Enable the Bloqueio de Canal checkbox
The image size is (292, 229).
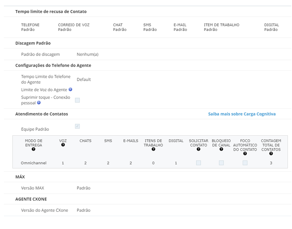221,163
